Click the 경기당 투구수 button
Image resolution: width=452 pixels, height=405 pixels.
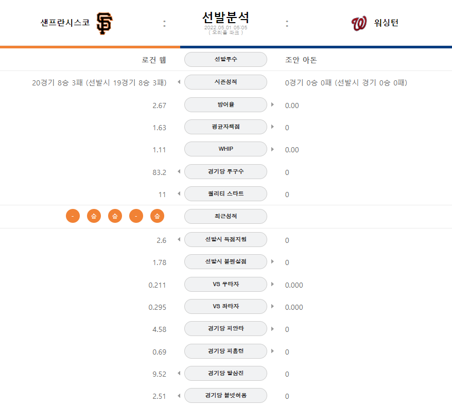point(225,171)
